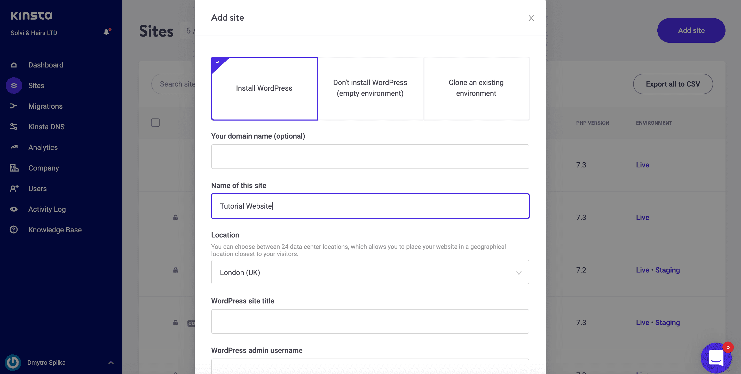Open Dashboard via its home icon
Screen dimensions: 741x374
tap(14, 65)
